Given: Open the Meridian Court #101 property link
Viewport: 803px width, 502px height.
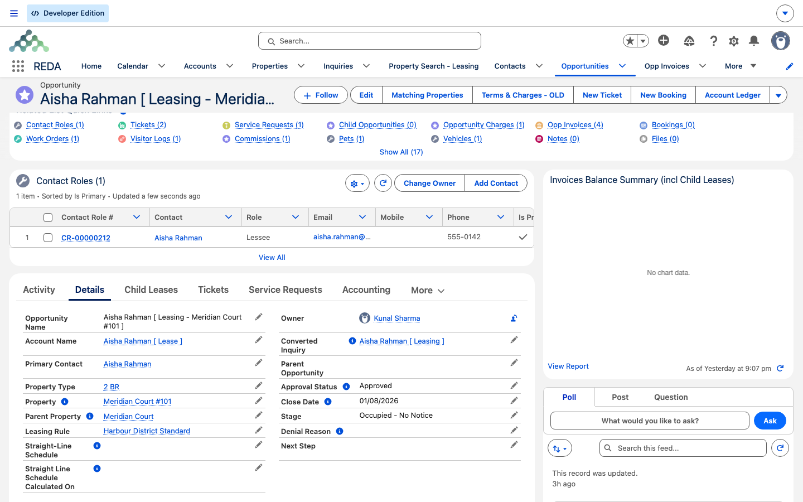Looking at the screenshot, I should coord(138,401).
